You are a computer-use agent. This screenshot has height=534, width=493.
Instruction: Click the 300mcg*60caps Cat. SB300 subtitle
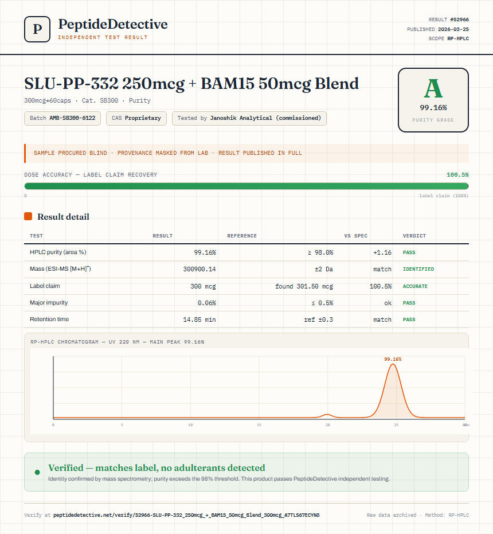pyautogui.click(x=87, y=100)
